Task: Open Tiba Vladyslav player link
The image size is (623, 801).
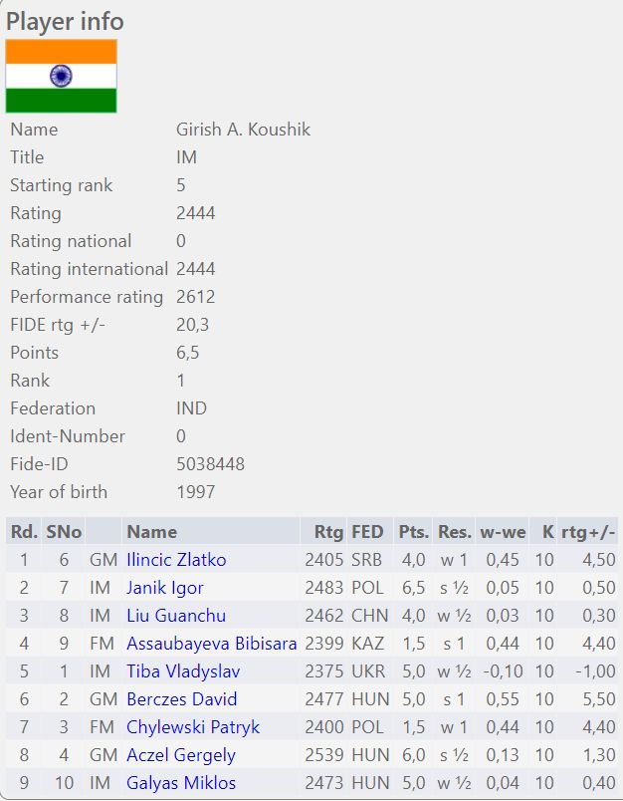Action: coord(183,671)
